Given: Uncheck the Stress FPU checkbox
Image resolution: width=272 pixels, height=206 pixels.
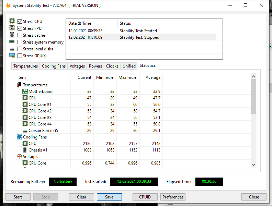Looking at the screenshot, I should point(20,28).
